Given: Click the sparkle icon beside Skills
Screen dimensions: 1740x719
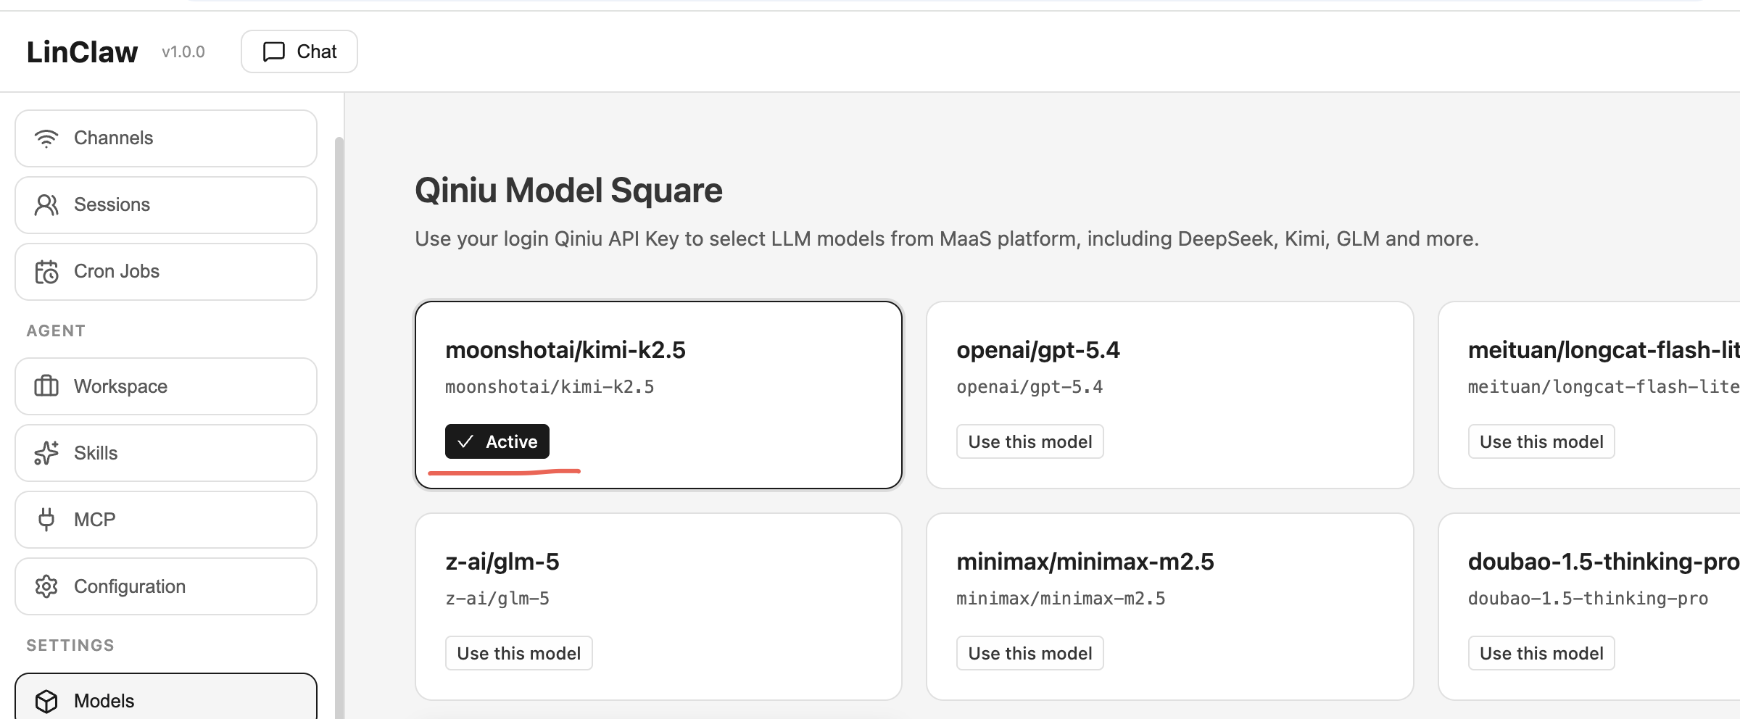Looking at the screenshot, I should 46,453.
